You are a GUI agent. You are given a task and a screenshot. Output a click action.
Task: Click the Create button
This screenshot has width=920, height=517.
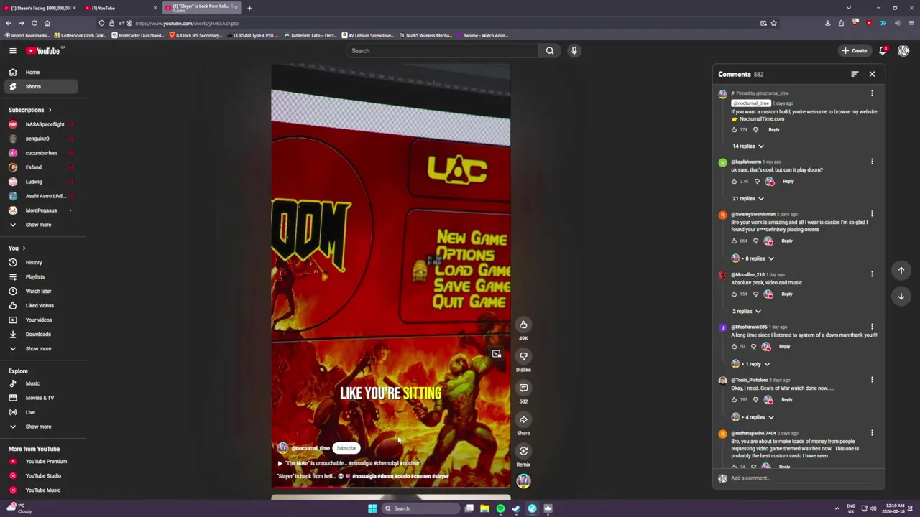click(855, 50)
